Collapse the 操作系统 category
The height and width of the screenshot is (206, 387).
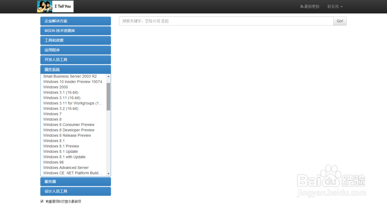click(75, 70)
